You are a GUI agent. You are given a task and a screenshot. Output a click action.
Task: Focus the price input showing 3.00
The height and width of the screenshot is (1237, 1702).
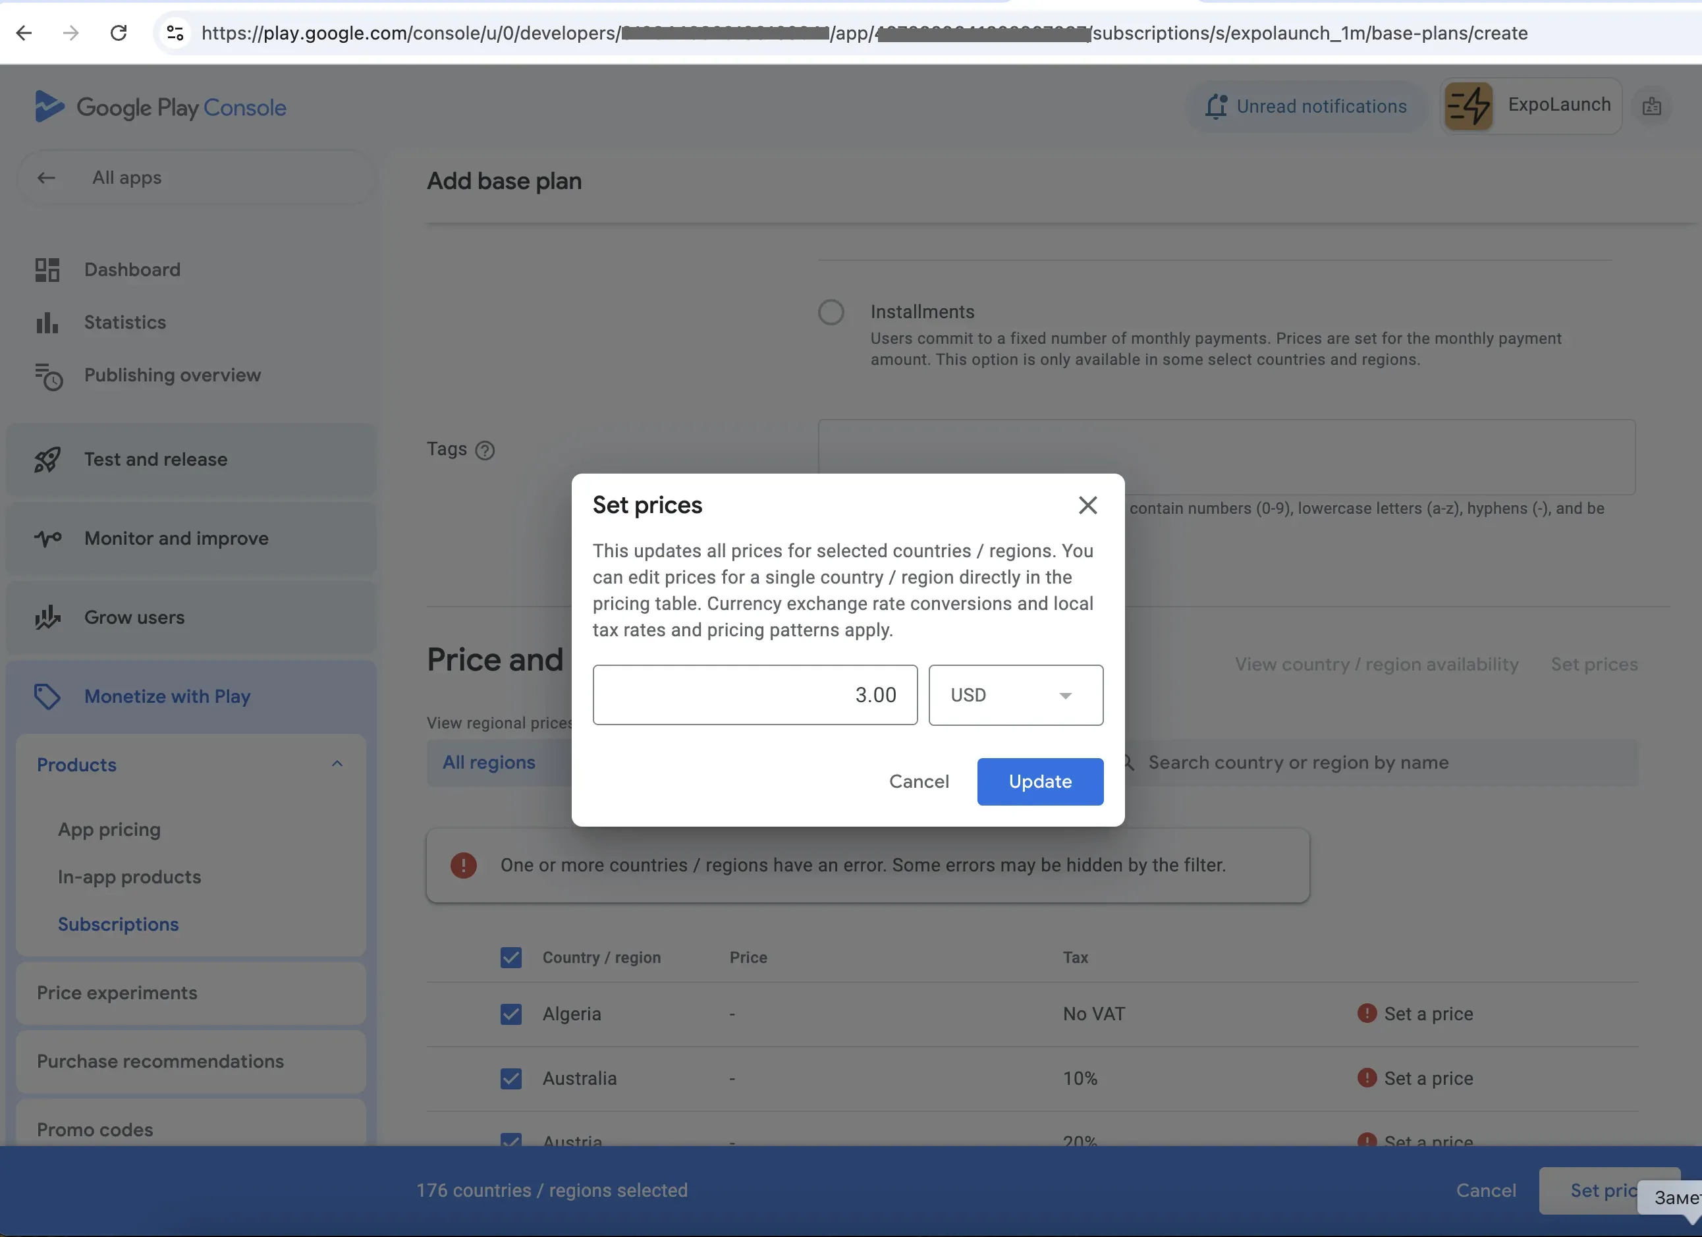click(x=755, y=695)
